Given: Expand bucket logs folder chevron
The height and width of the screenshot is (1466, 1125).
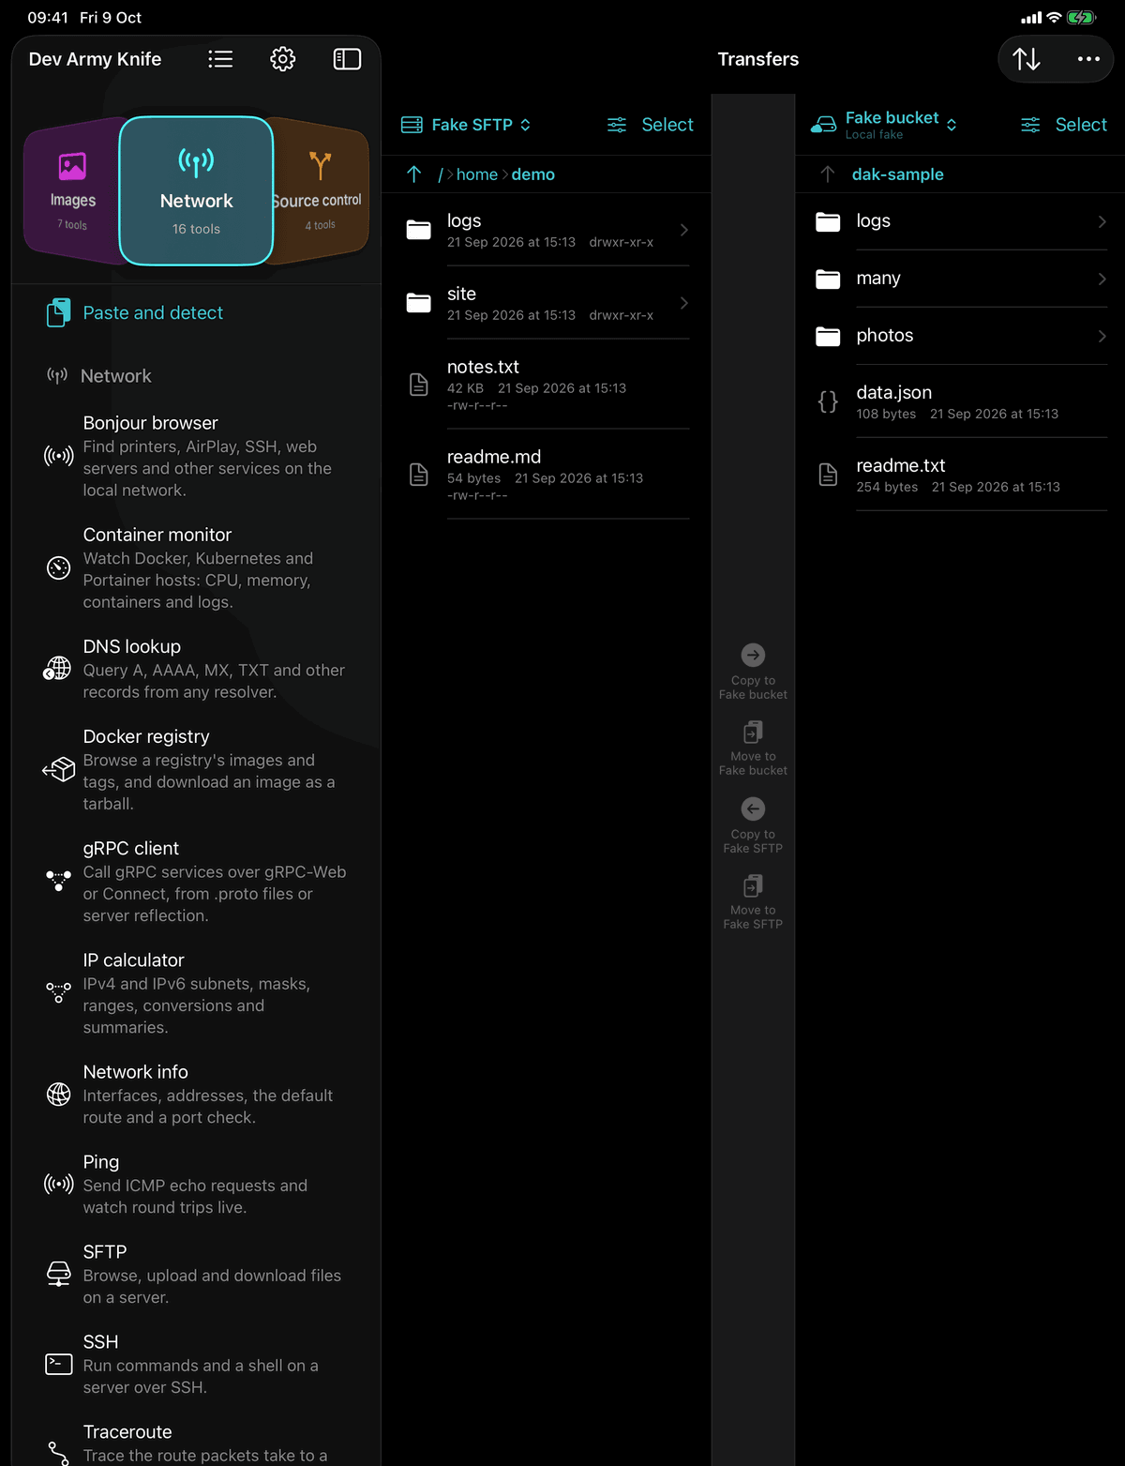Looking at the screenshot, I should click(x=1102, y=221).
